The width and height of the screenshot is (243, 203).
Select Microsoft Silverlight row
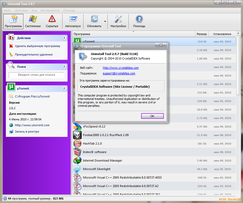[154, 169]
